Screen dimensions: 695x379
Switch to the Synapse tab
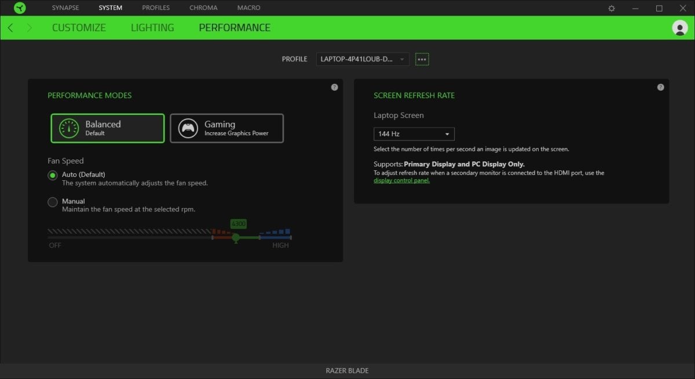[65, 8]
